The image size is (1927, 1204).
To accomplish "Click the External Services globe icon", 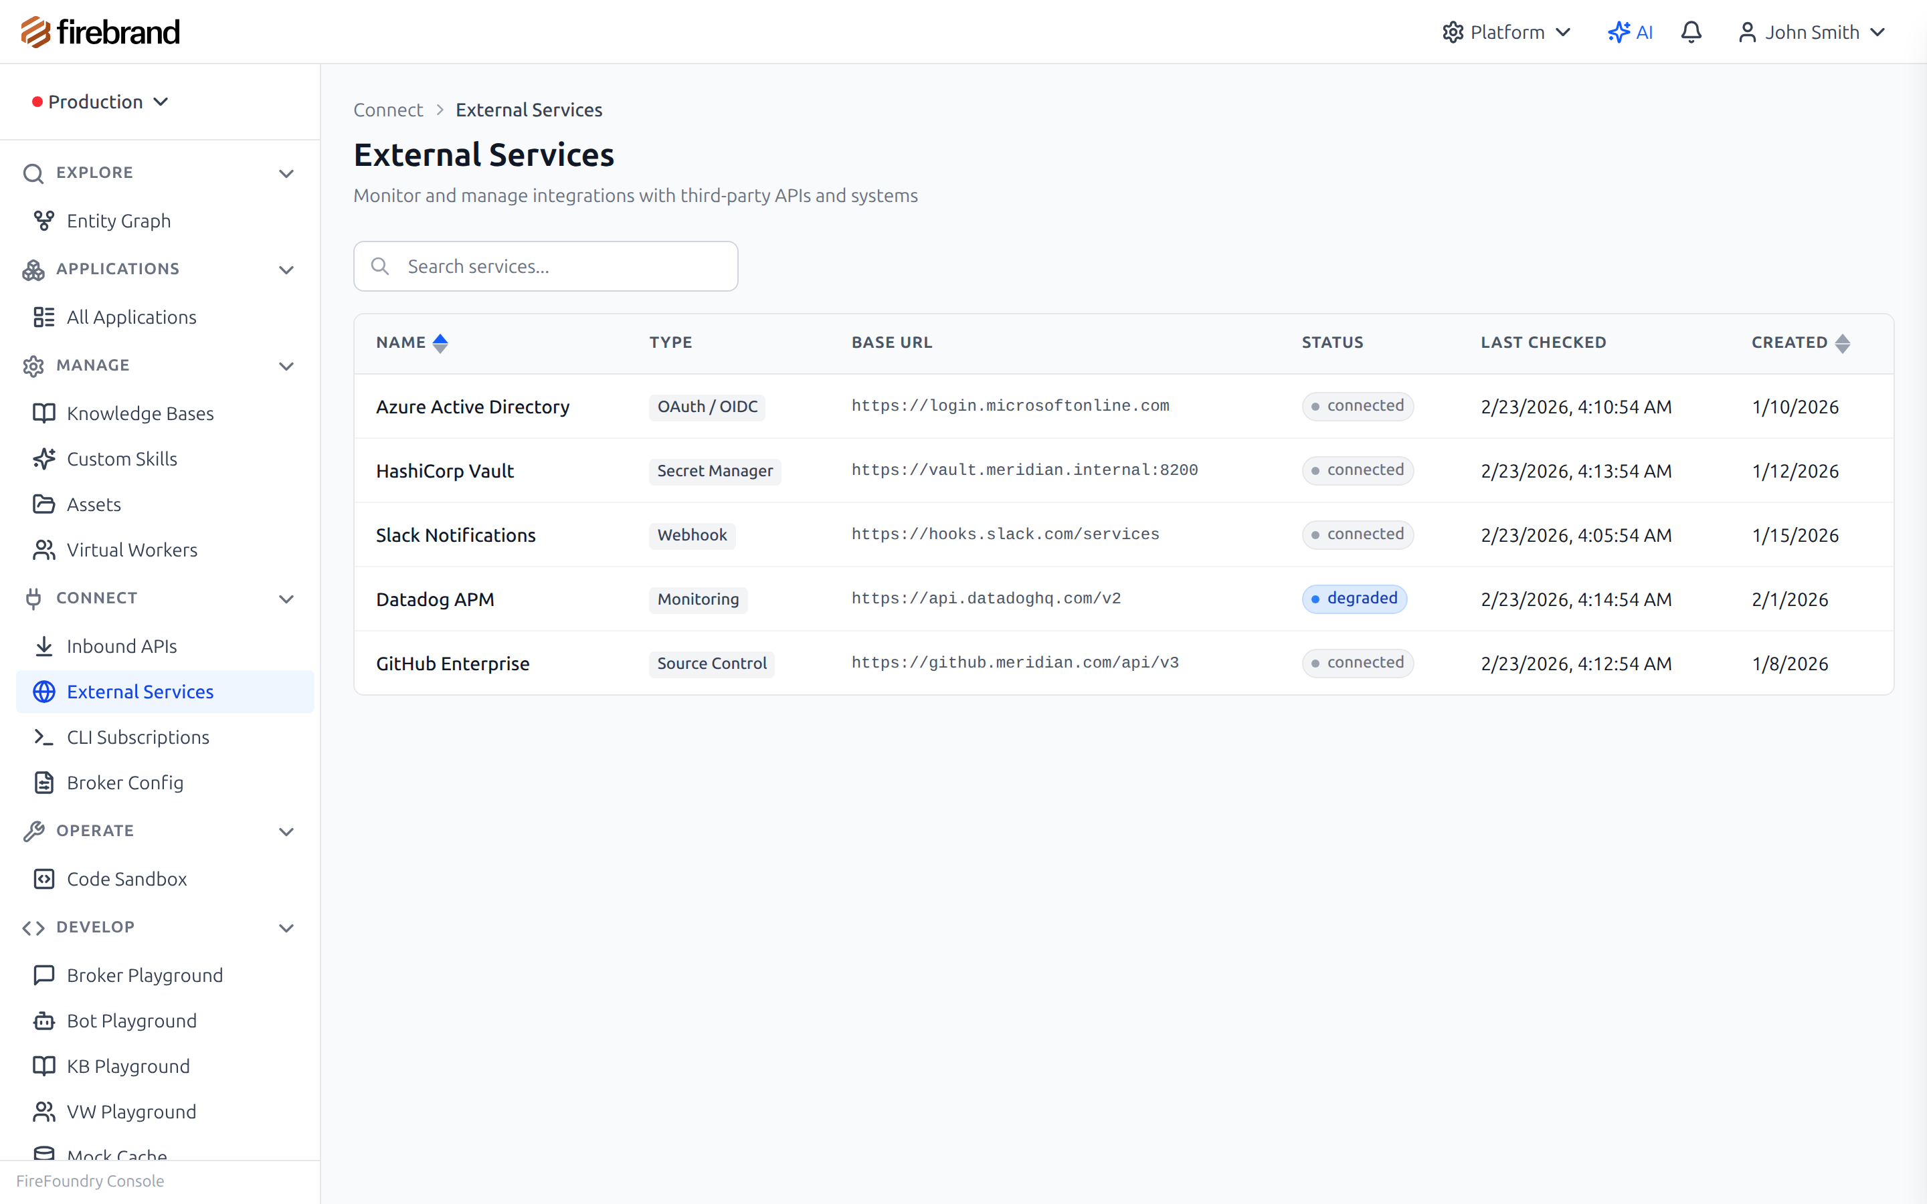I will (43, 691).
